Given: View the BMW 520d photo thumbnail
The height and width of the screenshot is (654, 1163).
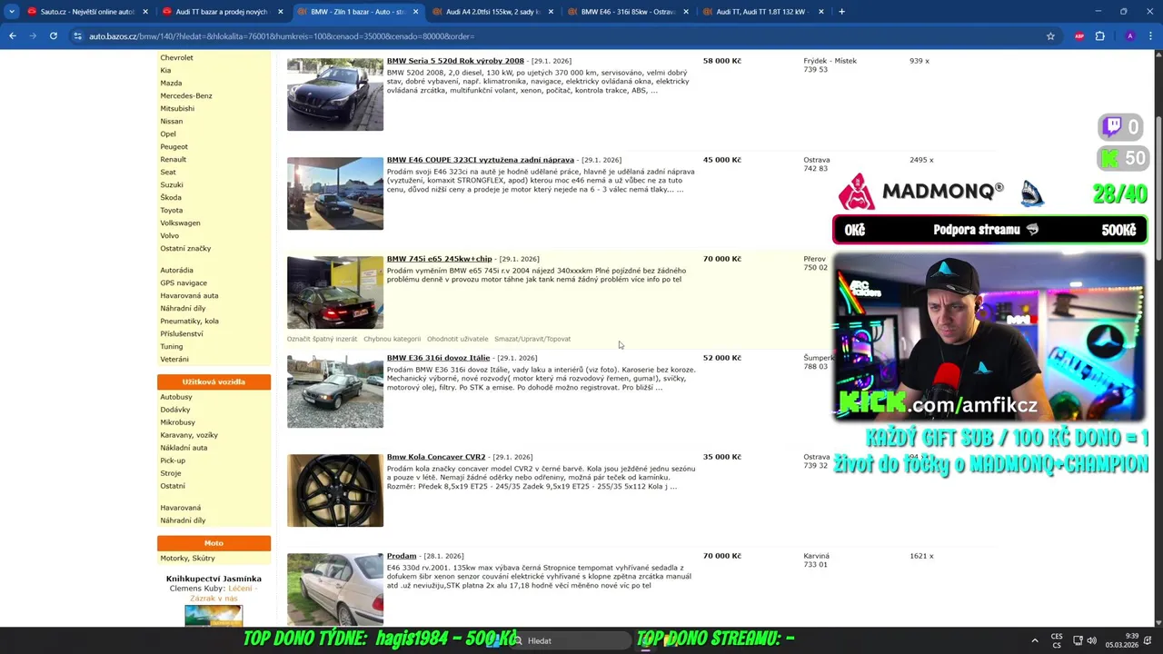Looking at the screenshot, I should coord(335,94).
